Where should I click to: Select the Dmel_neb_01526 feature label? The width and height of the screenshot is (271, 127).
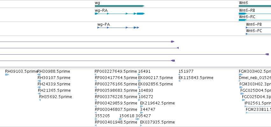click(x=255, y=78)
